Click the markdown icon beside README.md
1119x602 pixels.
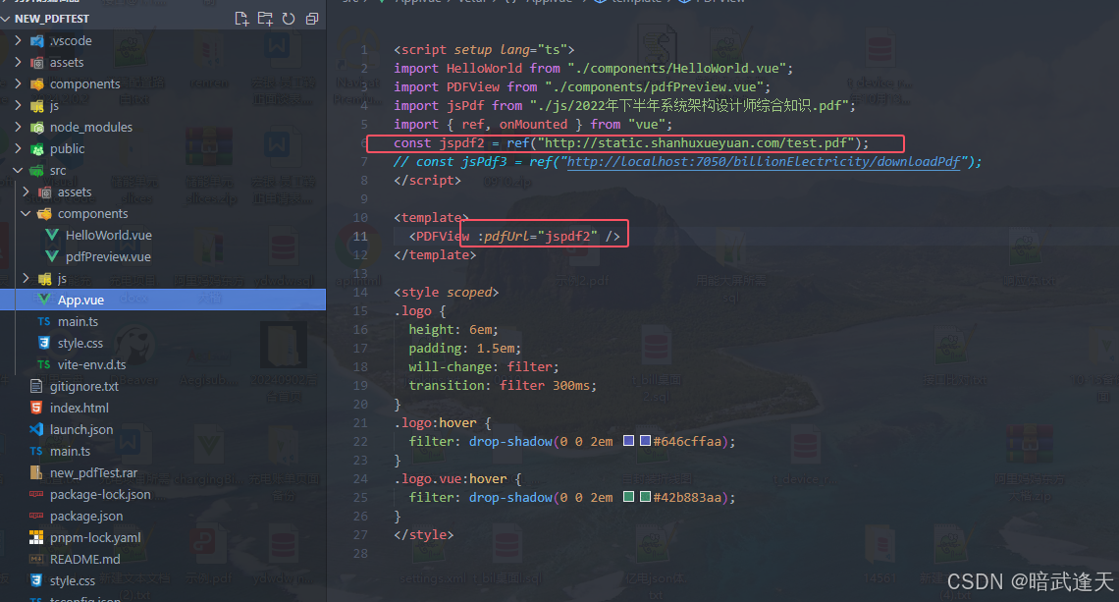pyautogui.click(x=35, y=559)
